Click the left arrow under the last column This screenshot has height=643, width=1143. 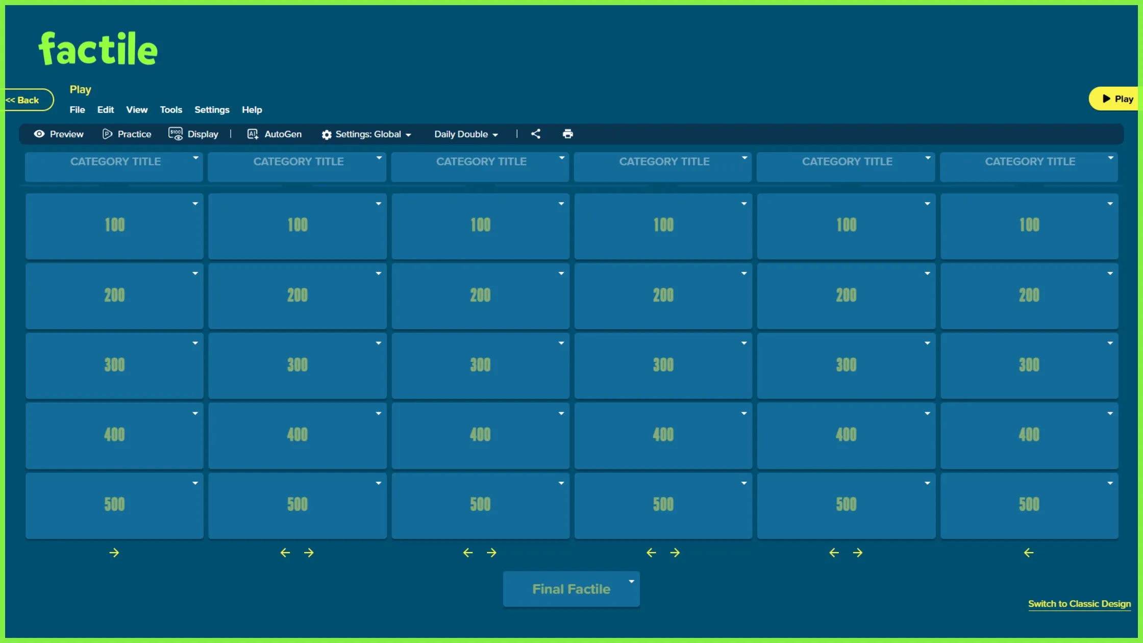(x=1028, y=552)
